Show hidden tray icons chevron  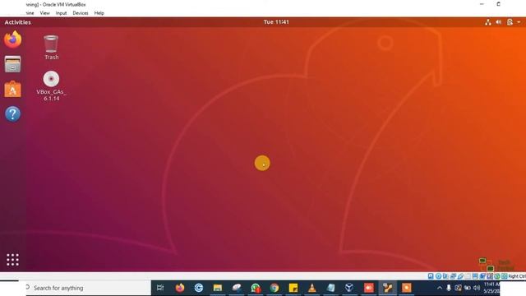point(440,288)
